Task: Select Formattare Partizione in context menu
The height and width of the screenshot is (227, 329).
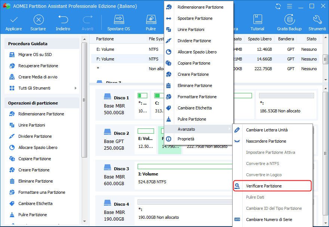Action: (x=197, y=97)
